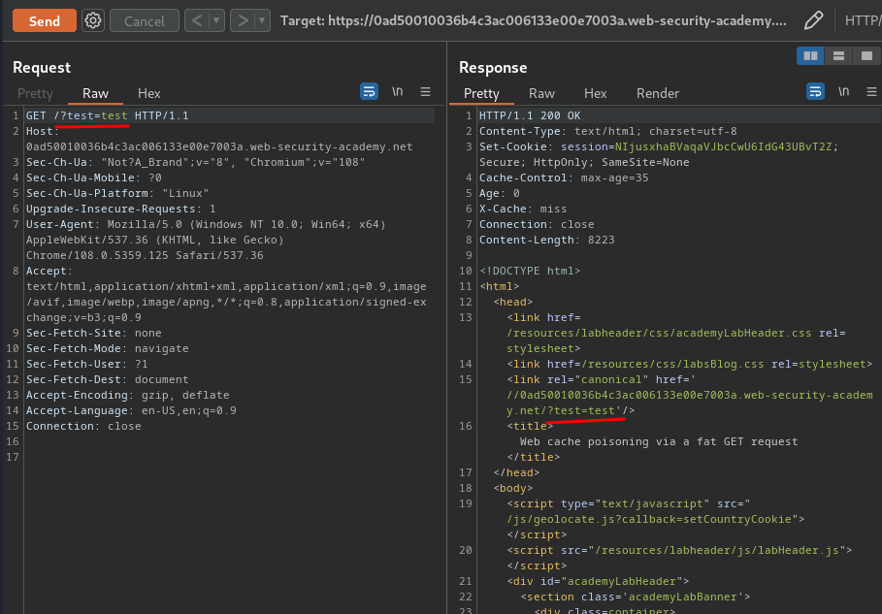
Task: Click the Accept-Encoding: gzip, deflate line
Action: click(128, 395)
